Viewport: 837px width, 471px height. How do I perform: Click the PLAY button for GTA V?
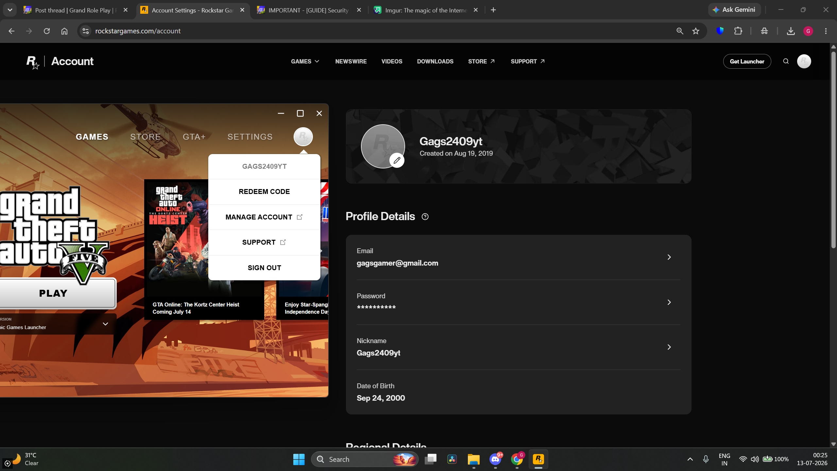click(58, 293)
